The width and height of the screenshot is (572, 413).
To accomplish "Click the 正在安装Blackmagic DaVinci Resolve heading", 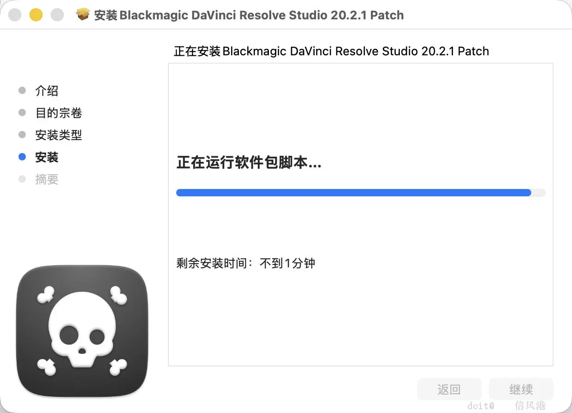I will click(331, 51).
